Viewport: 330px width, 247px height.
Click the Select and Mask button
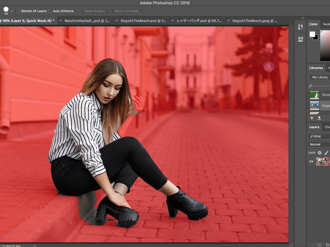[127, 11]
